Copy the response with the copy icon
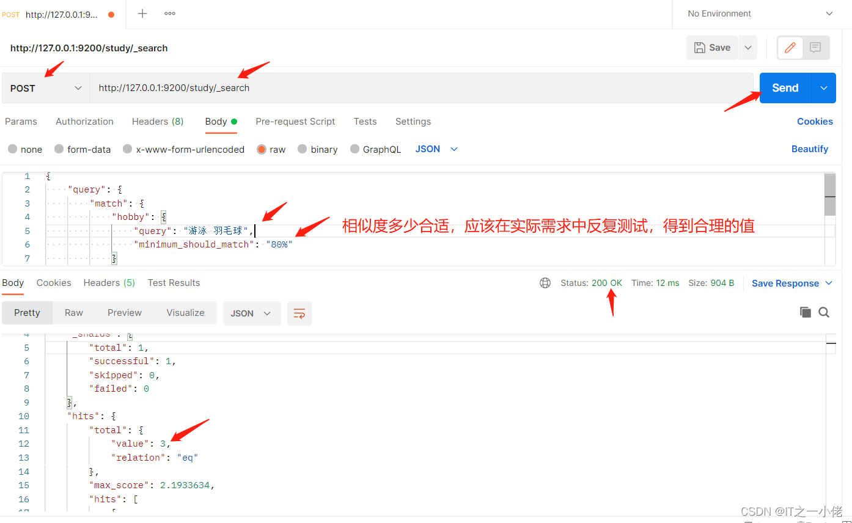 coord(806,312)
